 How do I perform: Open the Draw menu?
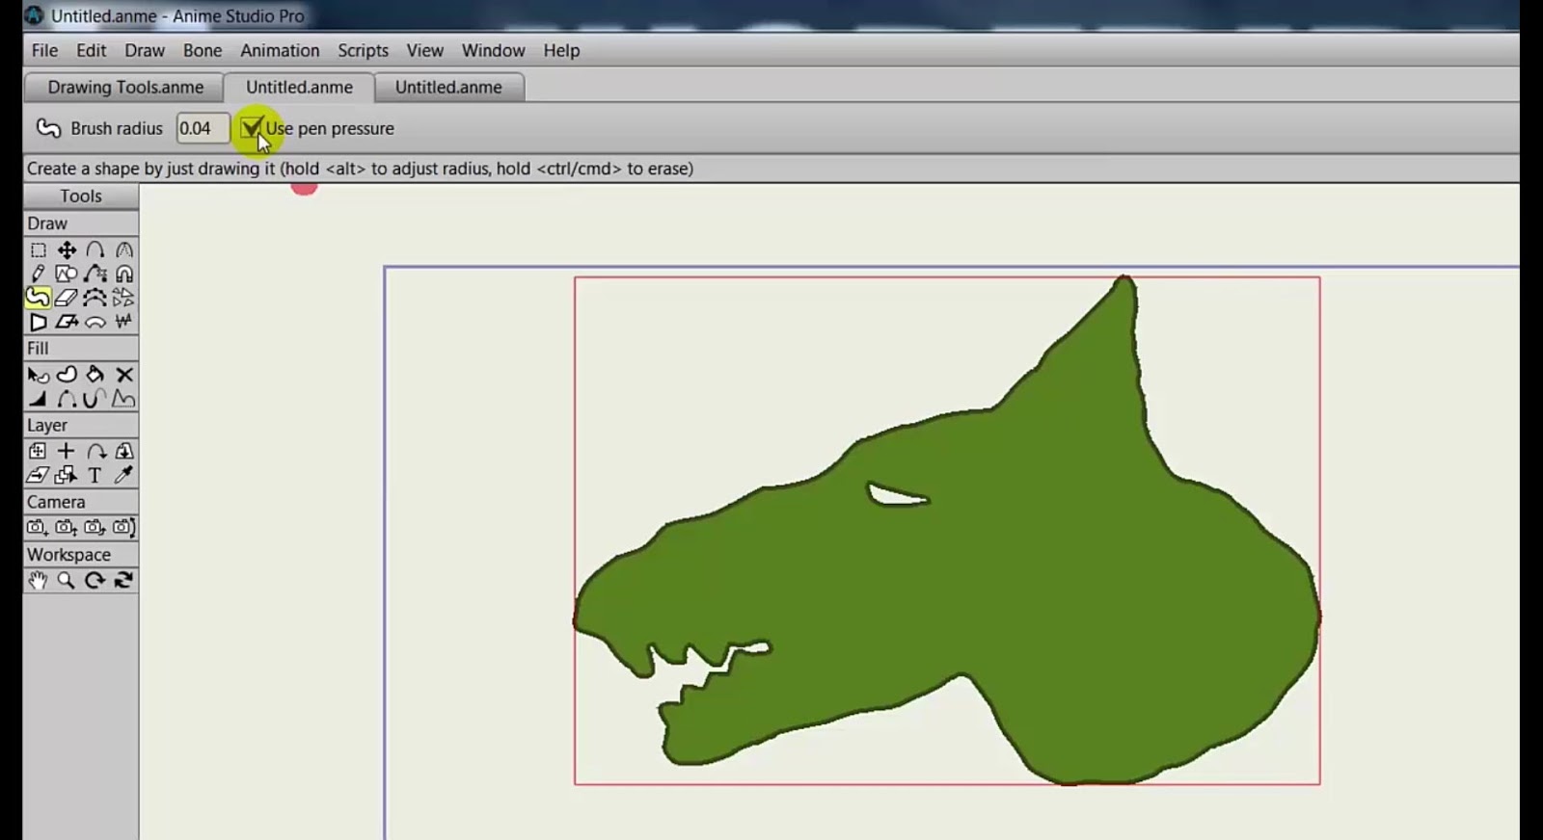[x=145, y=50]
